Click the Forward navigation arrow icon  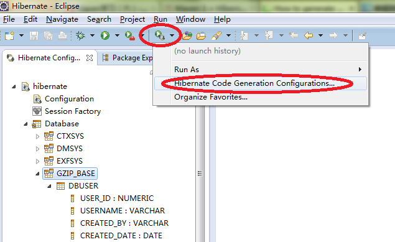[x=333, y=35]
